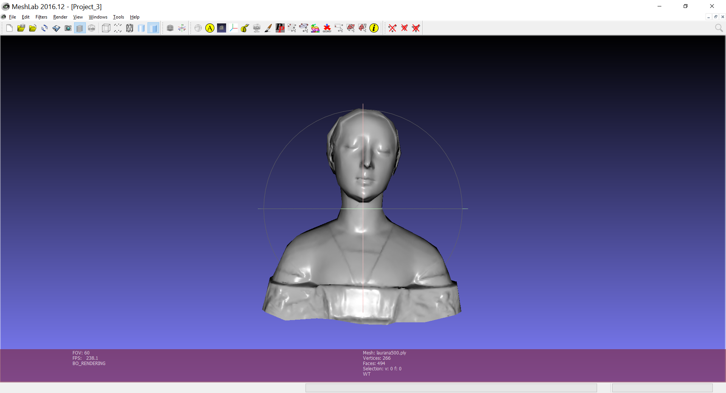Select the paintbrush tool
Viewport: 726px width, 393px height.
point(268,28)
